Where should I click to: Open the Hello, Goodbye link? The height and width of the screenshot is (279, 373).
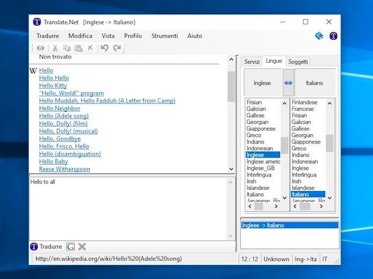coord(60,139)
